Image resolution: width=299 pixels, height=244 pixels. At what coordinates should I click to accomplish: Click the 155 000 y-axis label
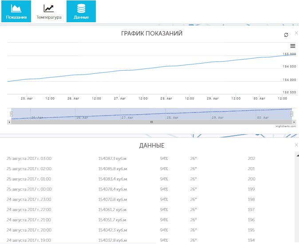[289, 54]
